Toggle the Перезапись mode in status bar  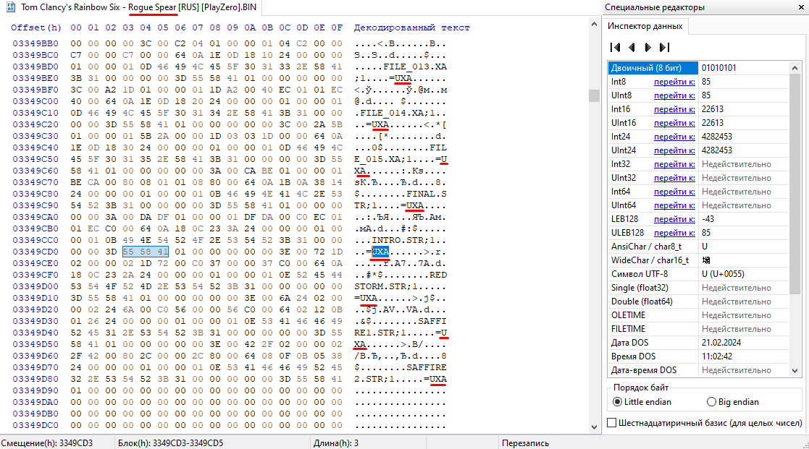tap(525, 442)
